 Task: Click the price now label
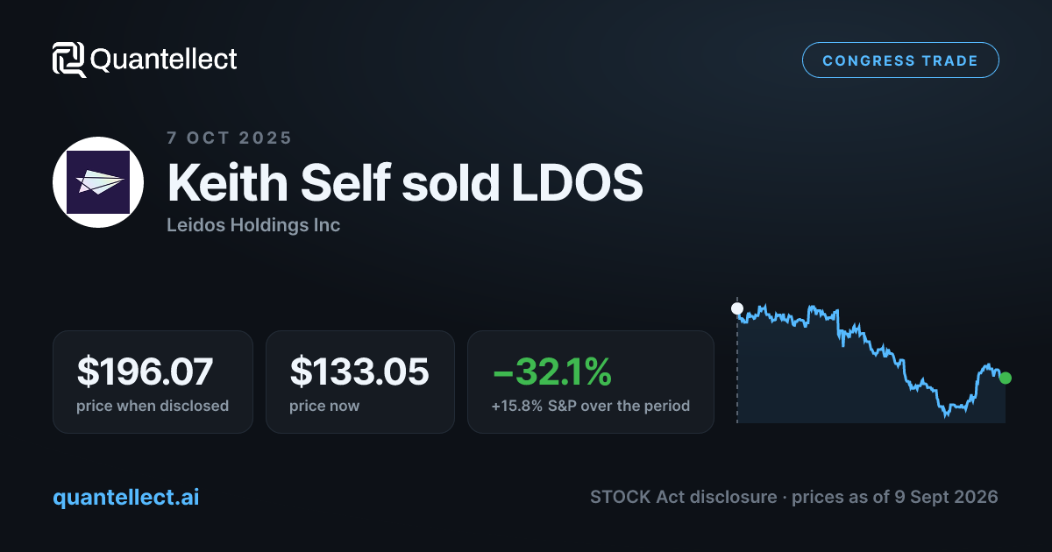click(324, 406)
